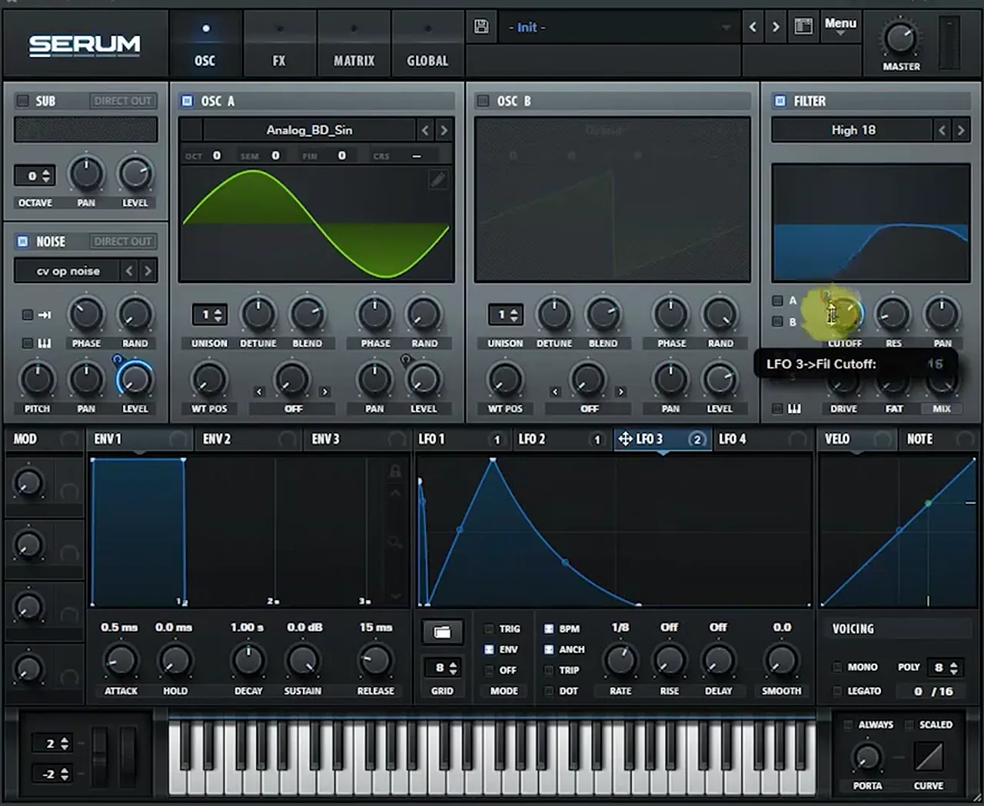Screen dimensions: 984x806
Task: Click the OSC A unison voices stepper
Action: [x=209, y=315]
